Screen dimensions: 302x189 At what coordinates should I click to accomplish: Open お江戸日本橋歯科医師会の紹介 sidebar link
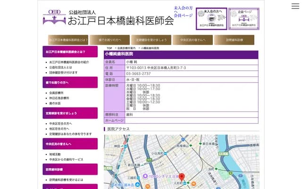click(x=69, y=62)
